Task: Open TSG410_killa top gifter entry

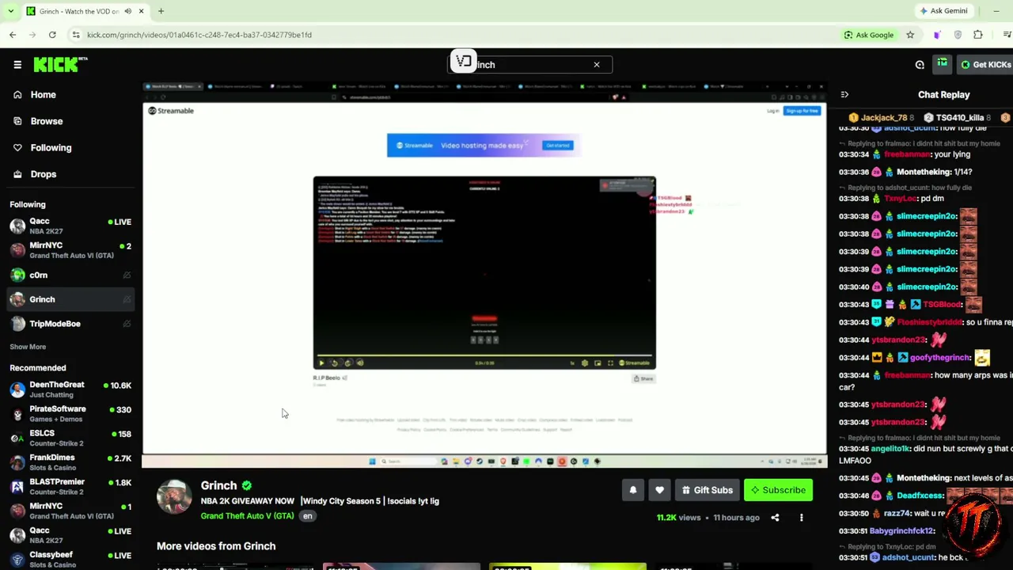Action: click(958, 118)
